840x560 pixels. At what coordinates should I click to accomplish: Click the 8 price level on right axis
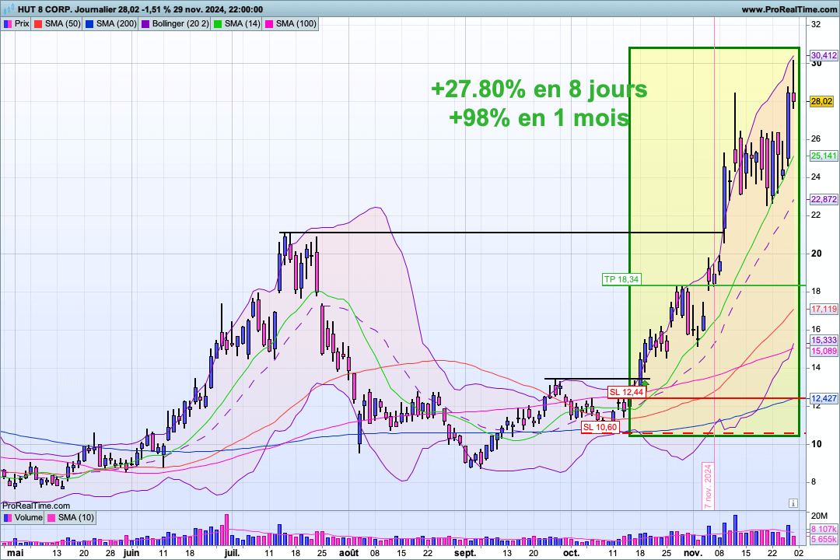coord(814,481)
